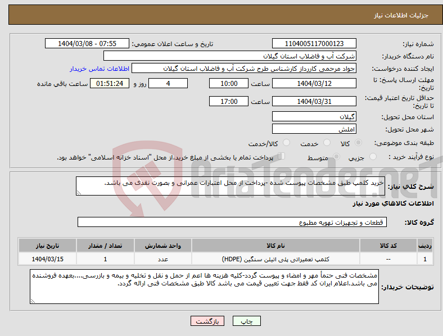
Task: Click the deadline time field 10:00
Action: [x=229, y=83]
